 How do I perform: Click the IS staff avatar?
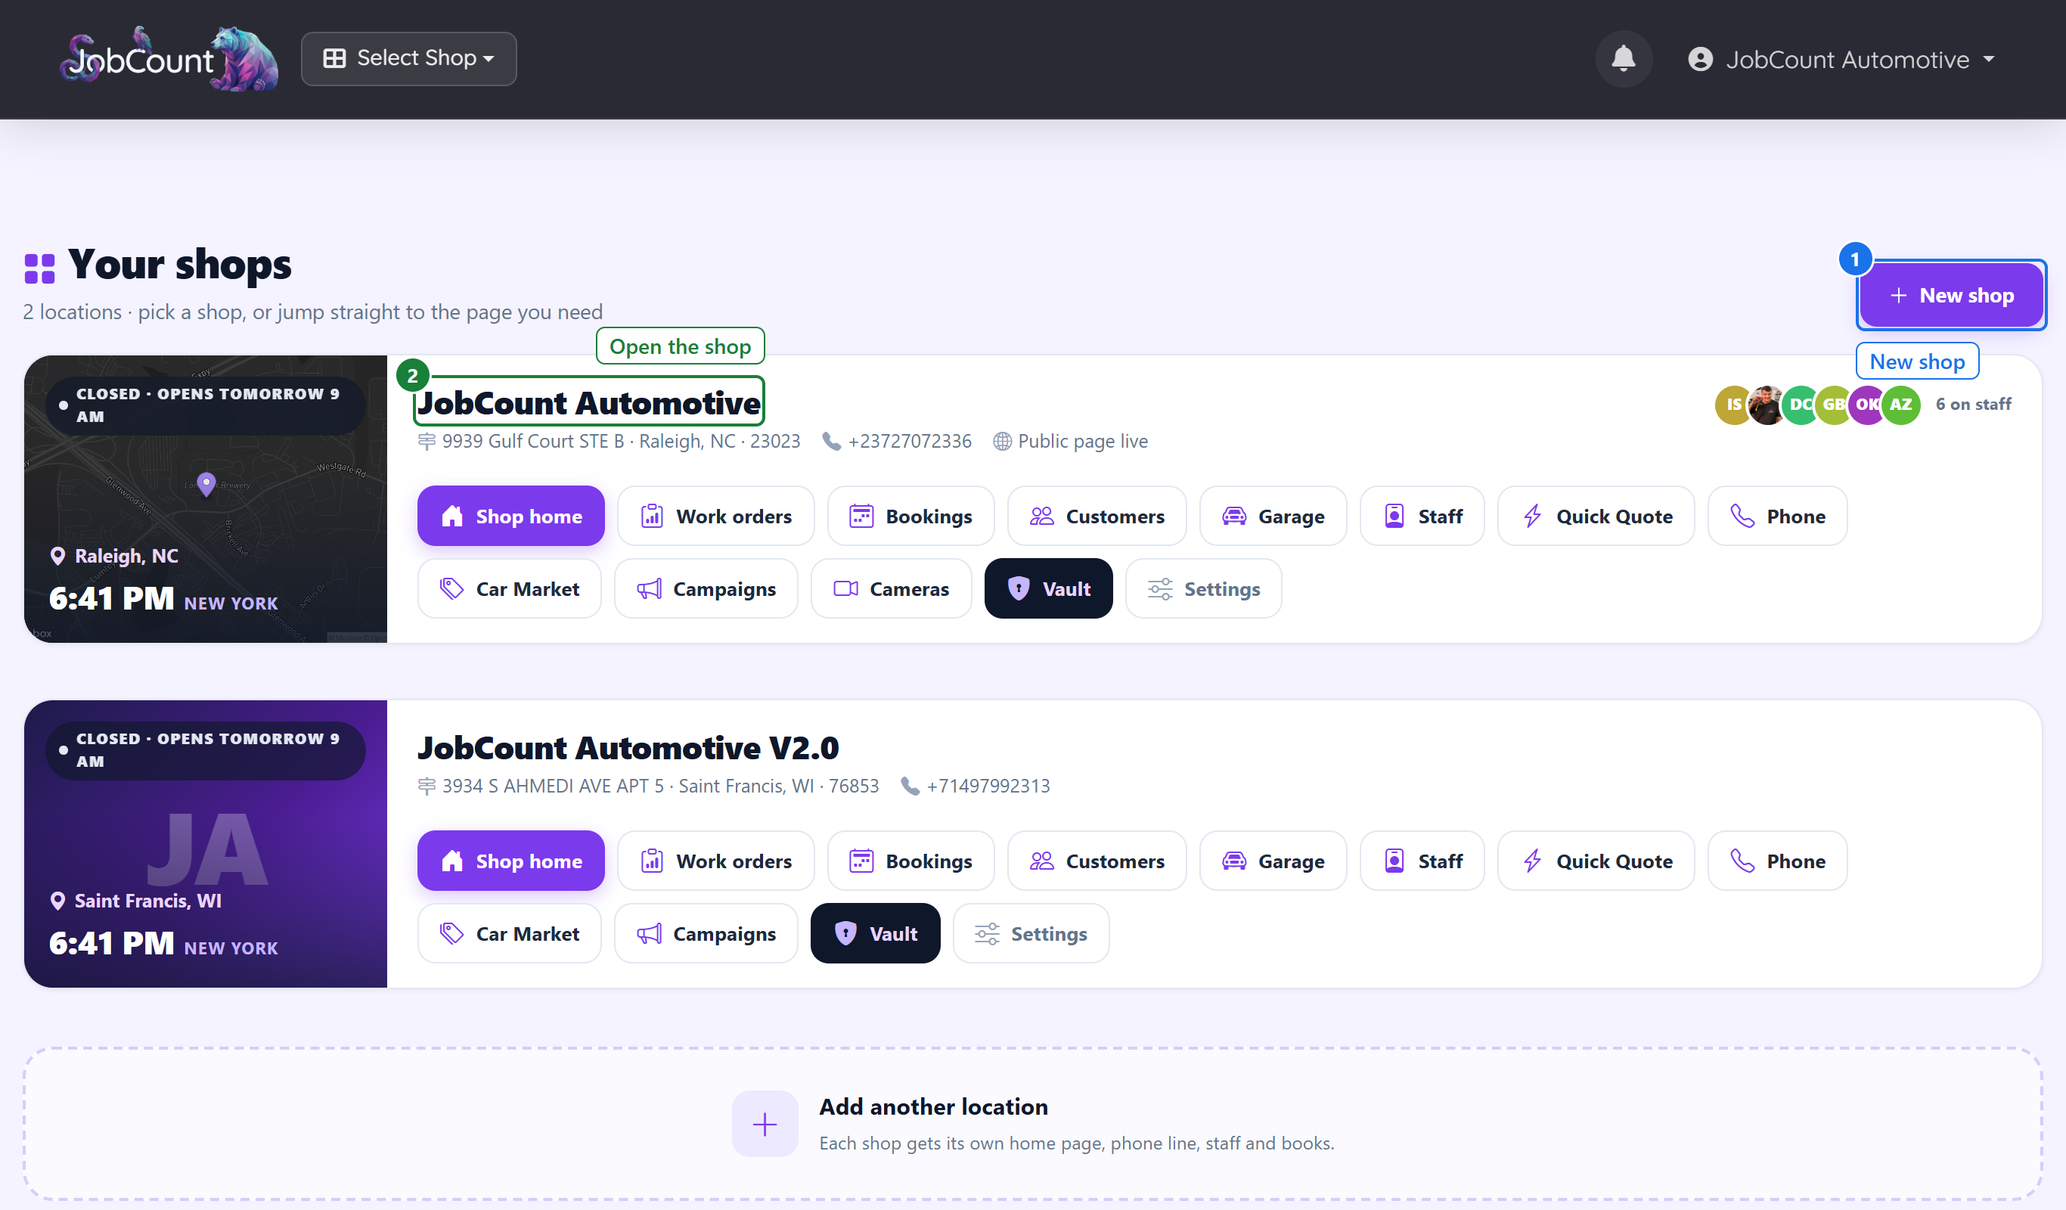pos(1733,404)
